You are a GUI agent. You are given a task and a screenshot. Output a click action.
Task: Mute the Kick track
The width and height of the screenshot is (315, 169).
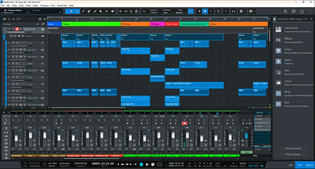click(13, 43)
